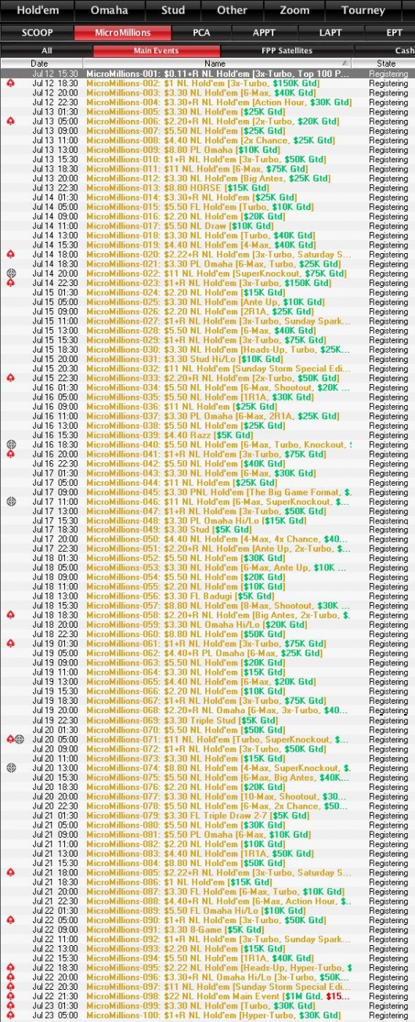Choose the LAPT filter tab
This screenshot has width=415, height=1022.
point(330,33)
